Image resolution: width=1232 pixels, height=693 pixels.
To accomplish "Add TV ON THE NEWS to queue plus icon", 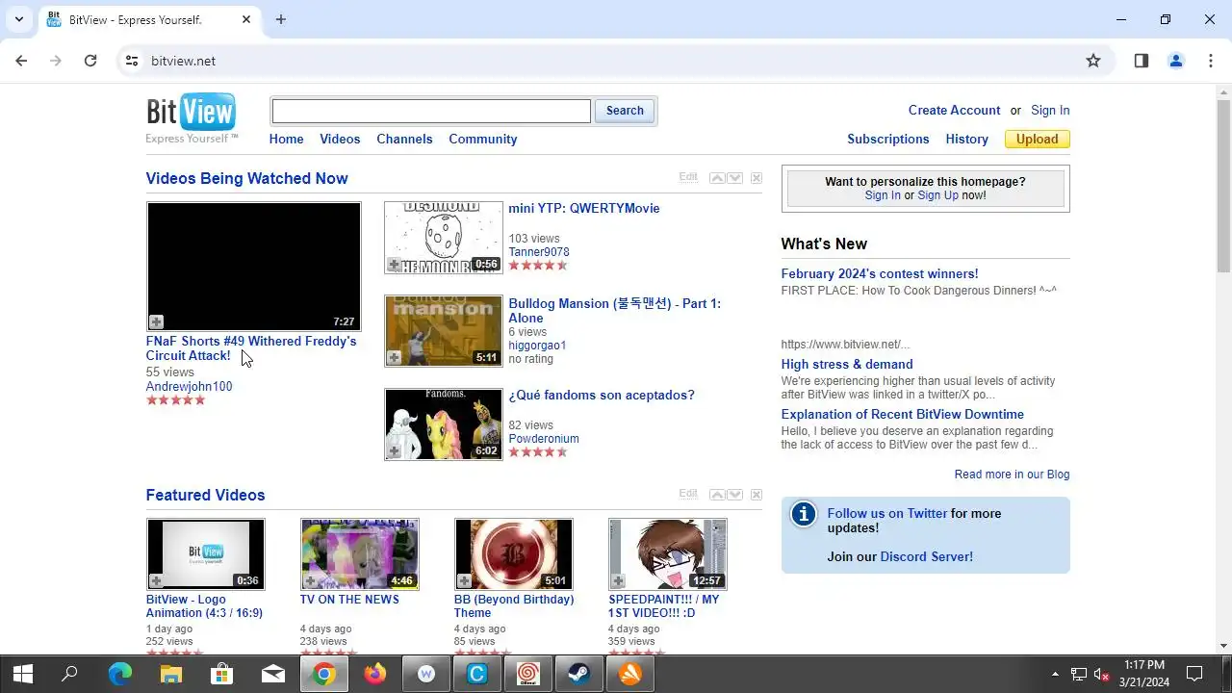I will click(x=310, y=581).
